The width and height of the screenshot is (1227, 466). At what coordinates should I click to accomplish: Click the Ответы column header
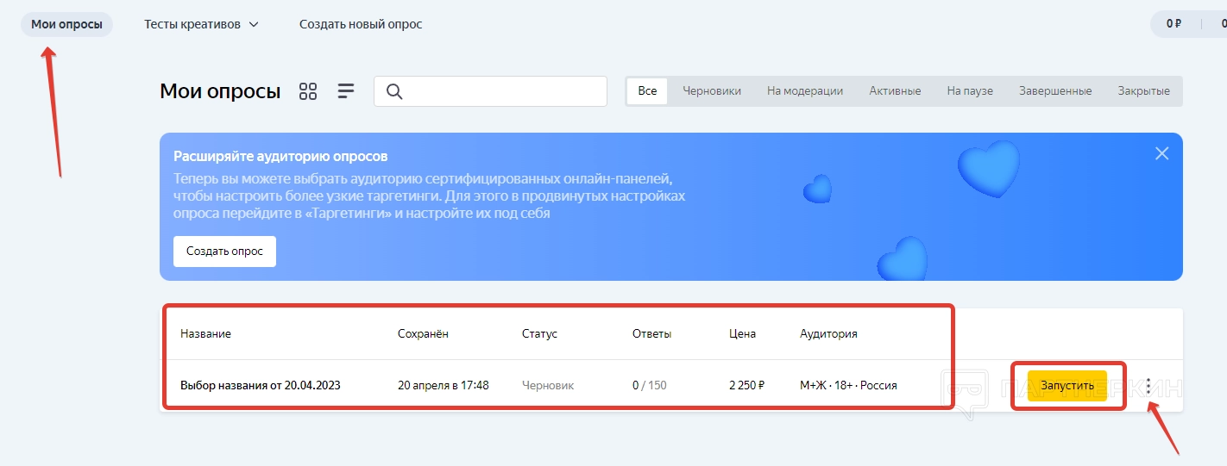pos(651,333)
